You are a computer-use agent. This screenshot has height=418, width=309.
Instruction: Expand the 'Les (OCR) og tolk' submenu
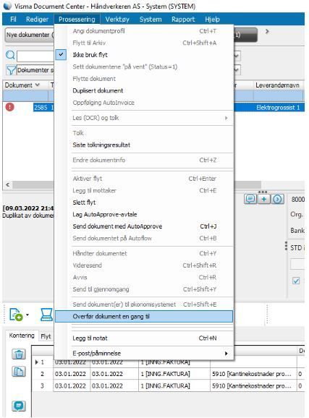coord(144,118)
